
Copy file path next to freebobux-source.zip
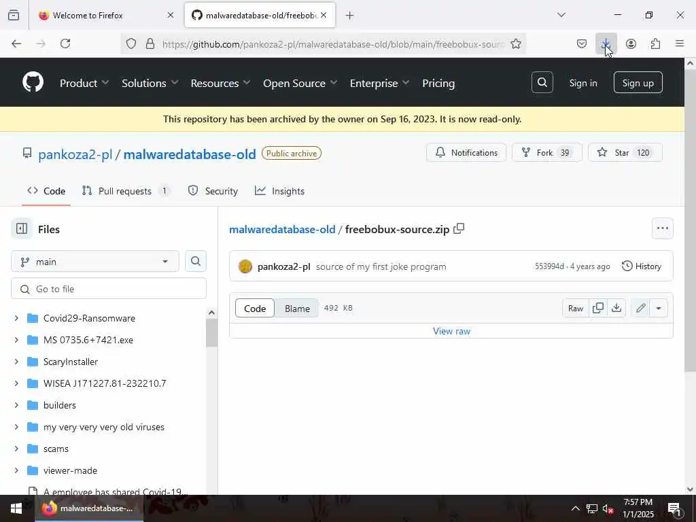point(459,228)
